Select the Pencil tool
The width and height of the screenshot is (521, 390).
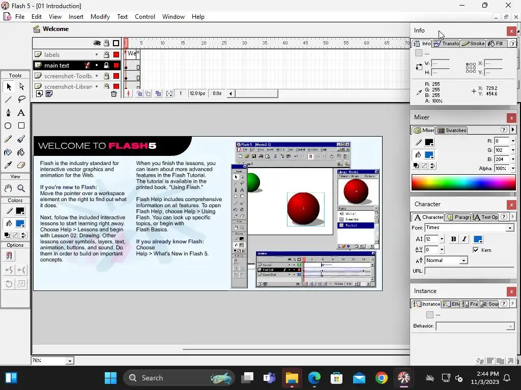pos(8,139)
